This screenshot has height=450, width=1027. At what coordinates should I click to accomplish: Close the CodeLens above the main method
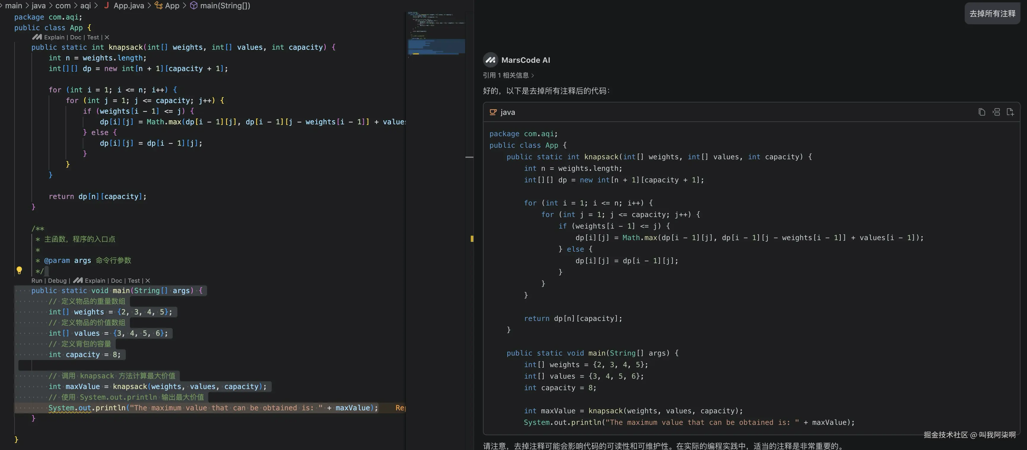[x=147, y=280]
